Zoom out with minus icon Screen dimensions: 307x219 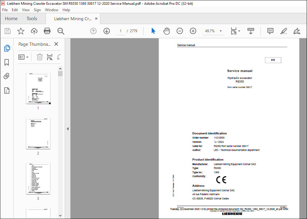coord(180,31)
